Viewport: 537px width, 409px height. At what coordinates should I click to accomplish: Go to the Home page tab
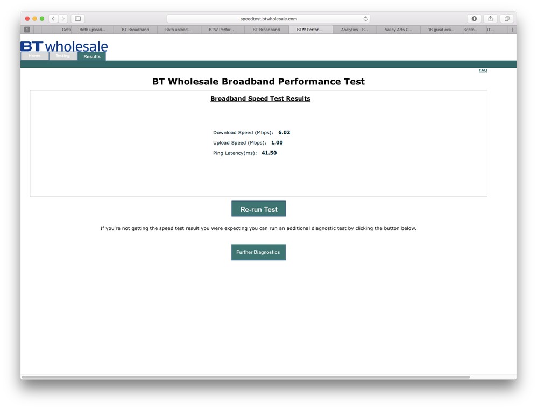coord(34,56)
